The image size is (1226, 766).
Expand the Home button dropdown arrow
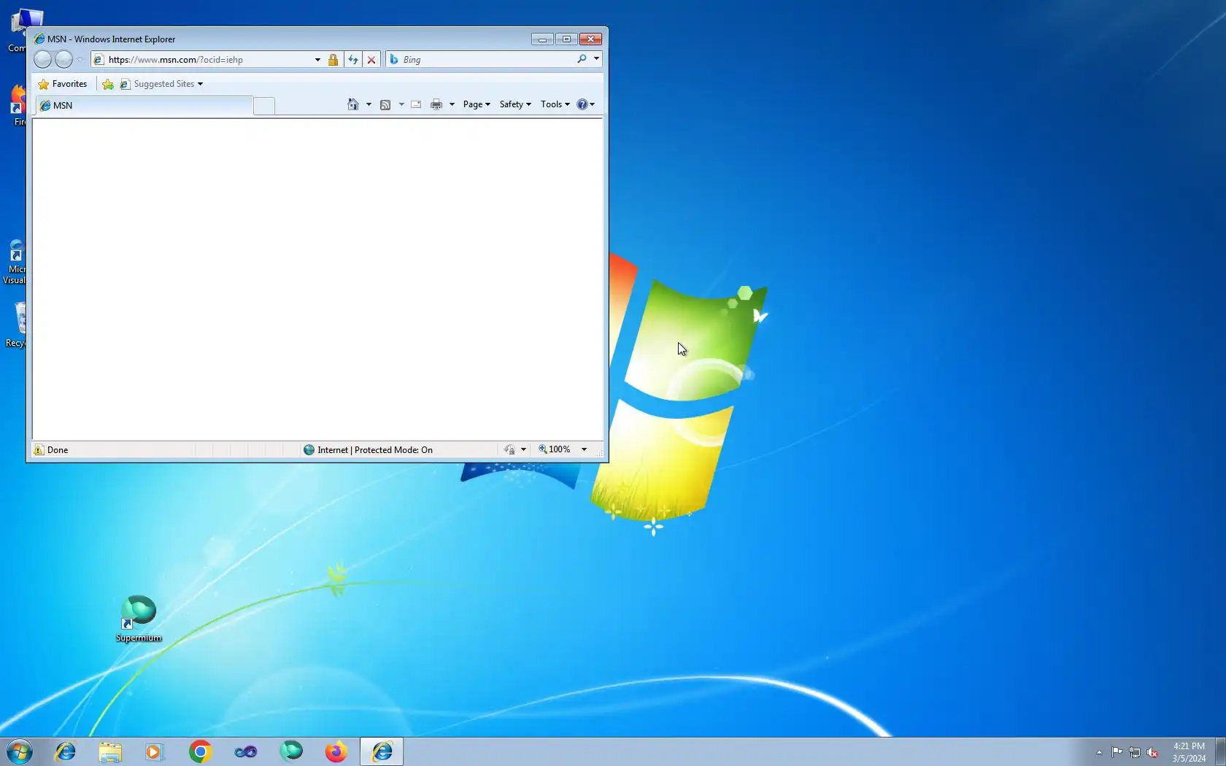pyautogui.click(x=369, y=104)
